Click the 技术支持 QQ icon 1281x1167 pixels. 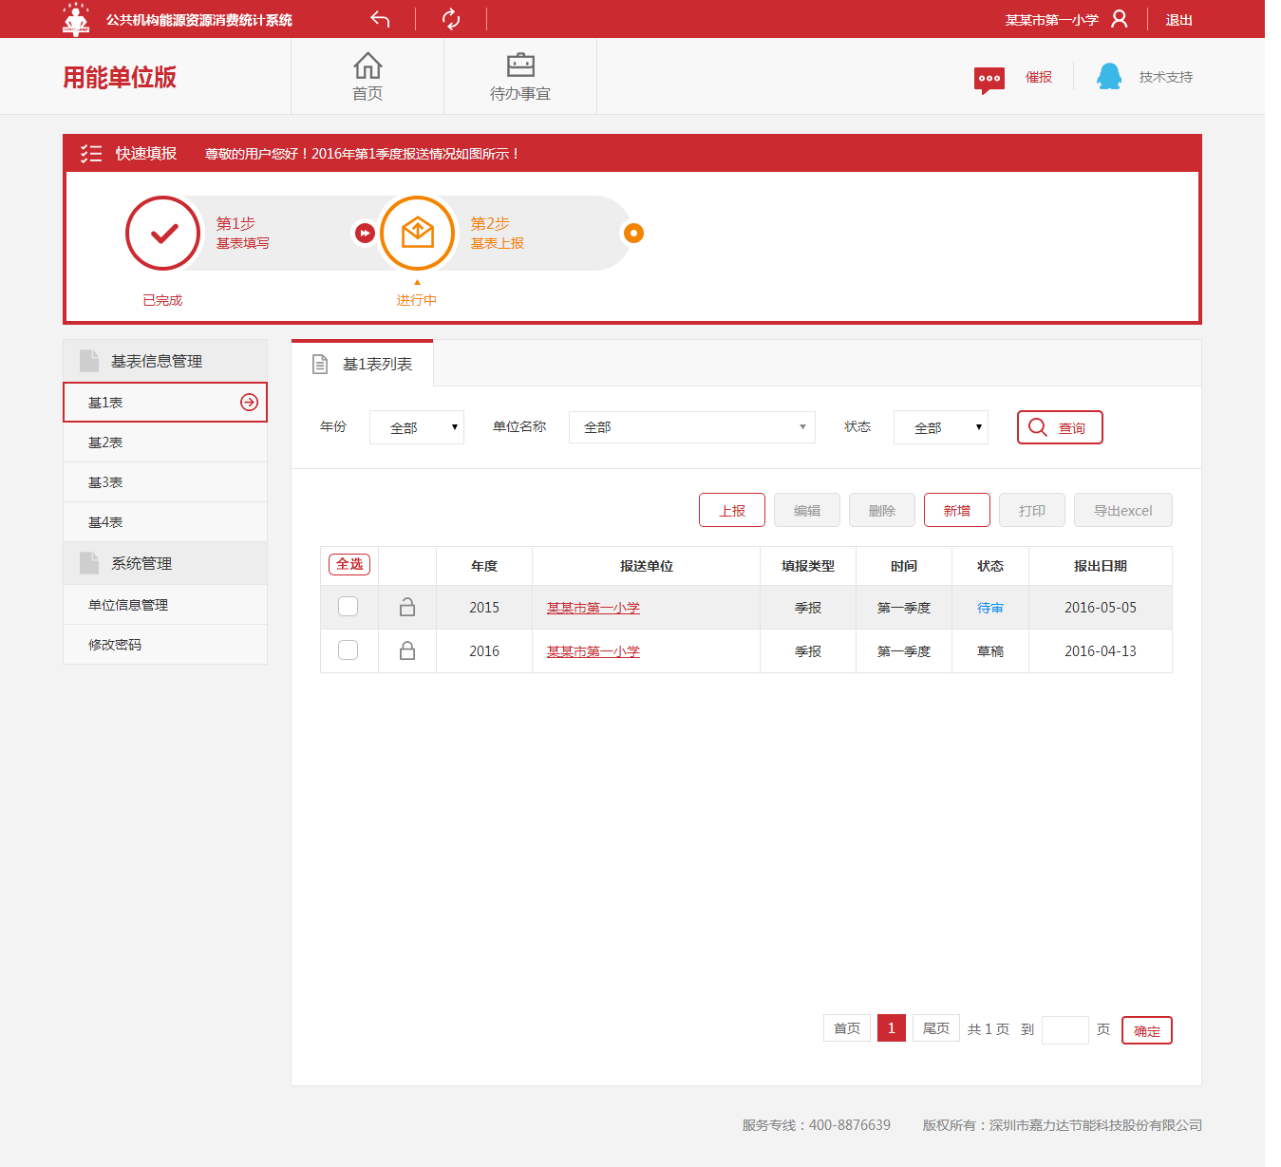pos(1106,75)
